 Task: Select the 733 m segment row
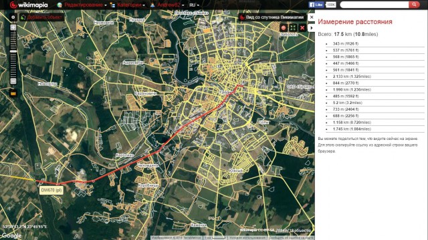(x=374, y=109)
